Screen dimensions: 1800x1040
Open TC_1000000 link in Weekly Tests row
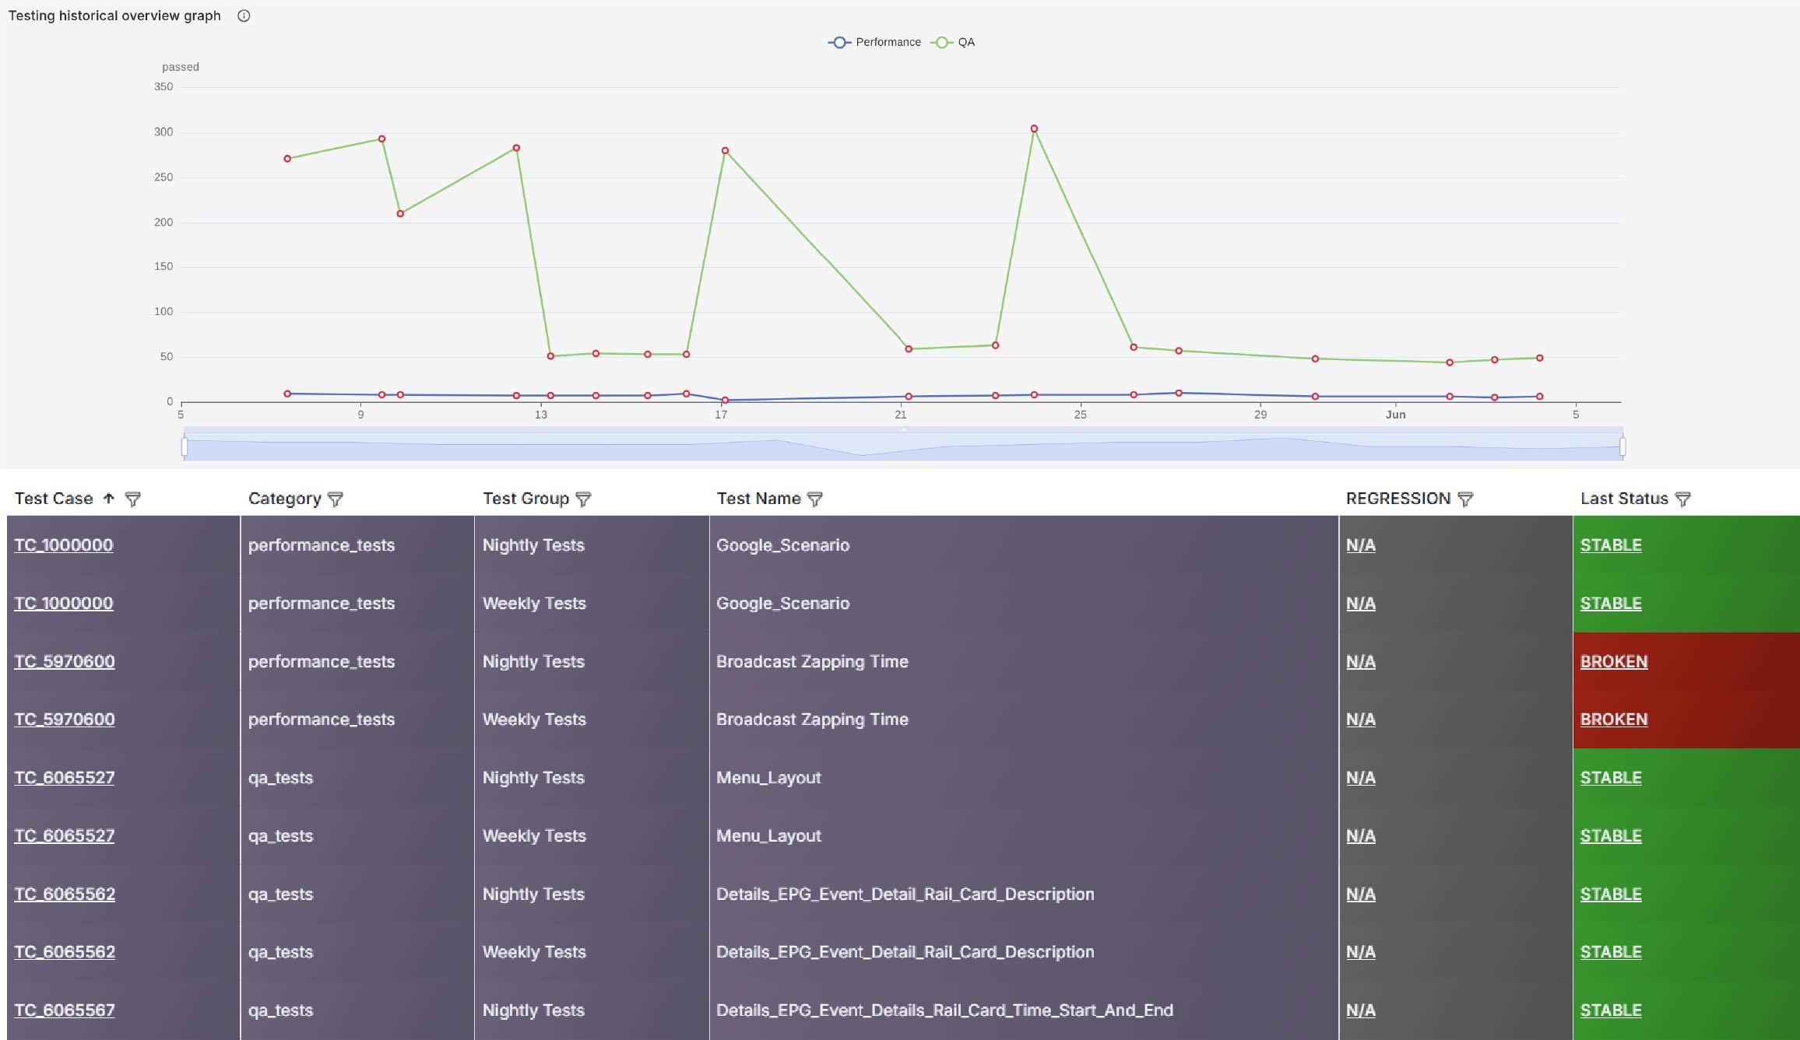[x=64, y=604]
